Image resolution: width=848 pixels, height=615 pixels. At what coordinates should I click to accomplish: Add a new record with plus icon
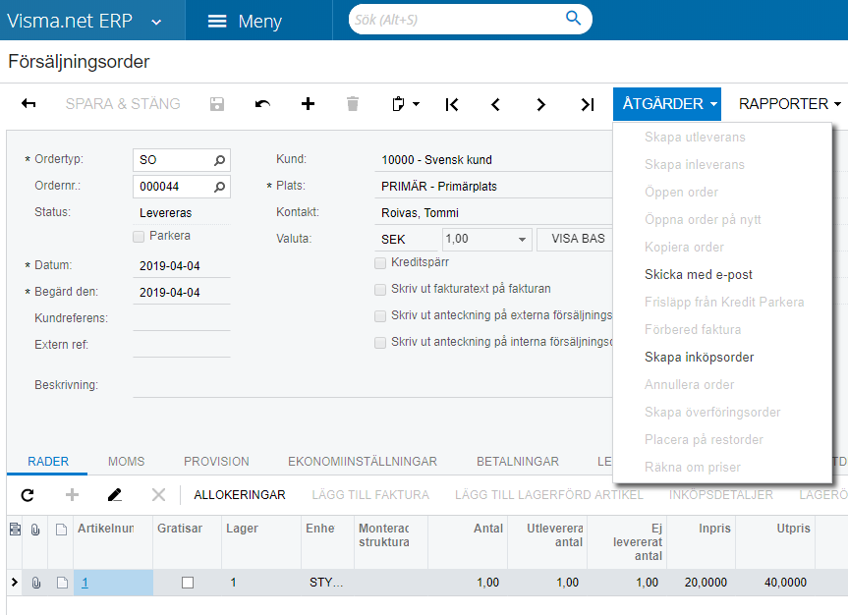point(308,104)
